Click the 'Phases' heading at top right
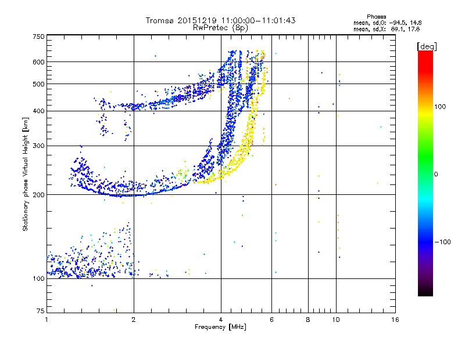 click(x=376, y=17)
